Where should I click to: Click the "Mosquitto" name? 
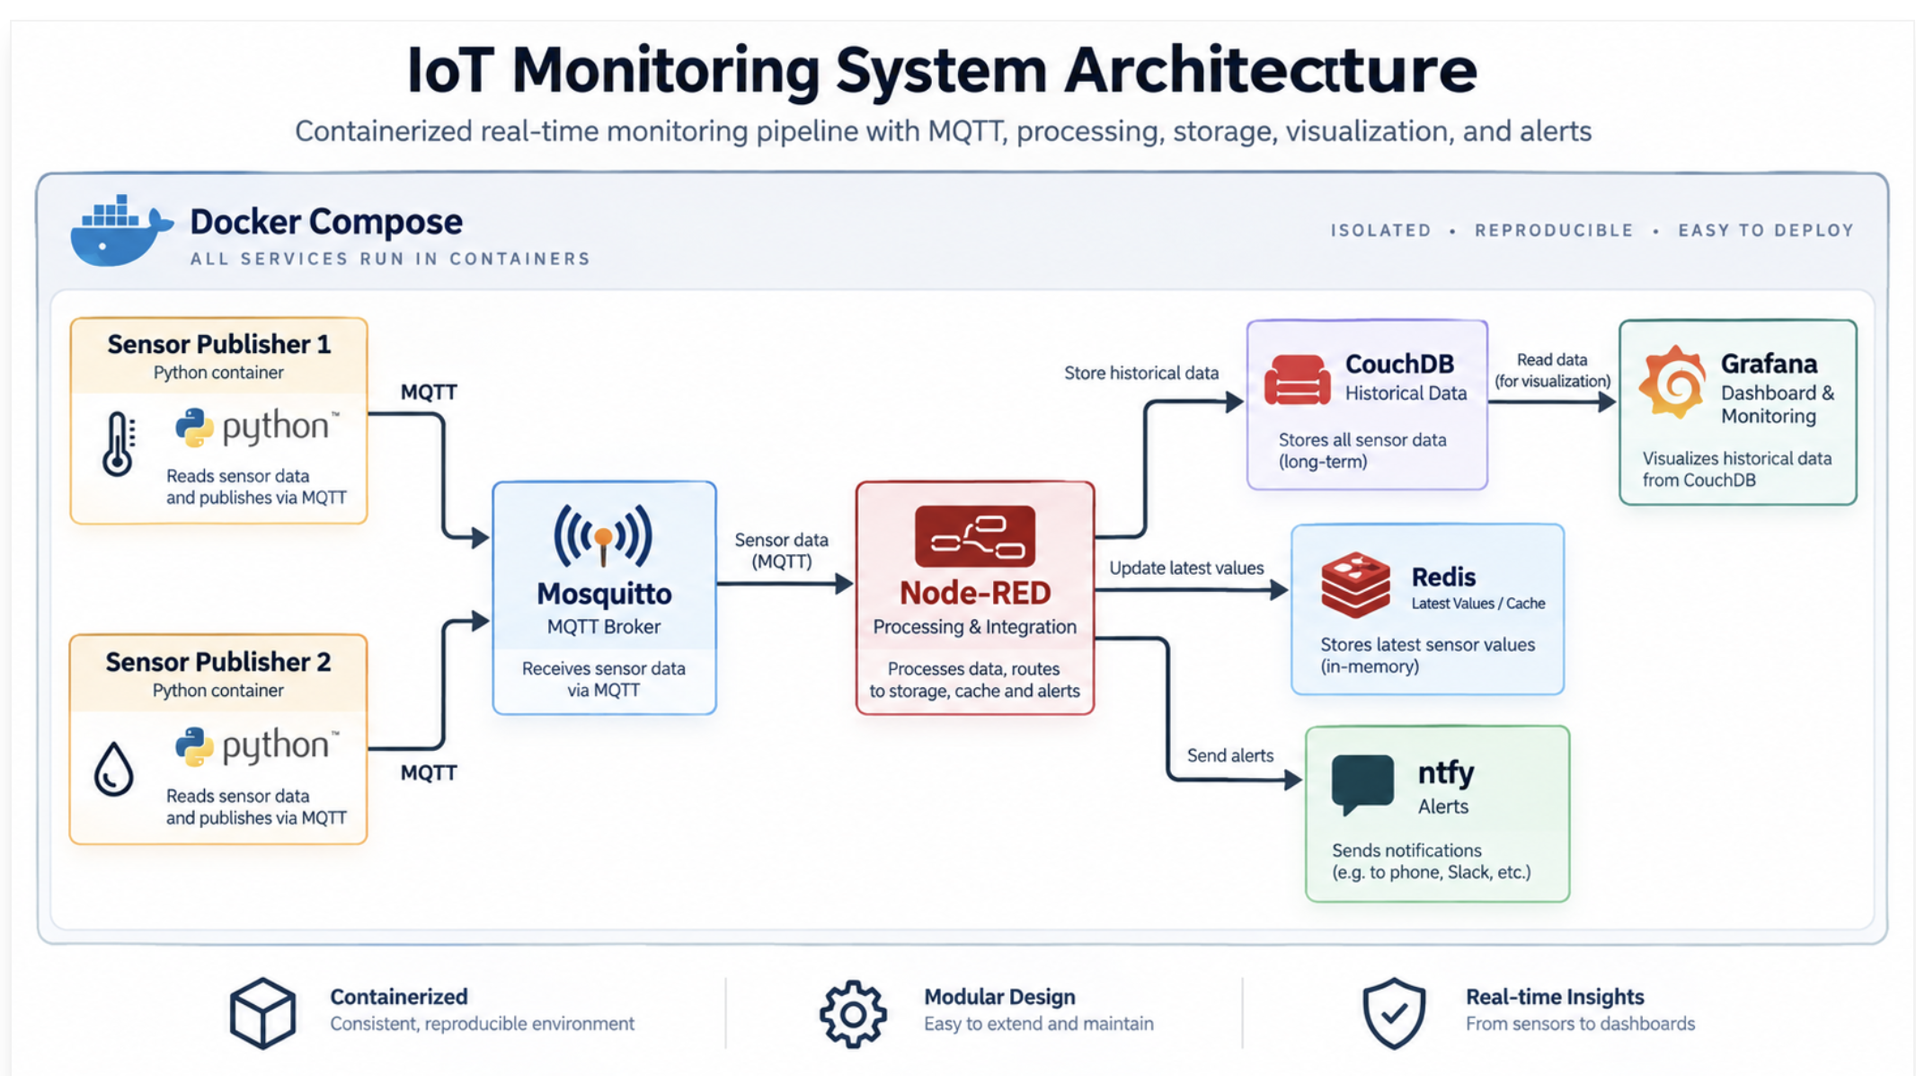(604, 594)
